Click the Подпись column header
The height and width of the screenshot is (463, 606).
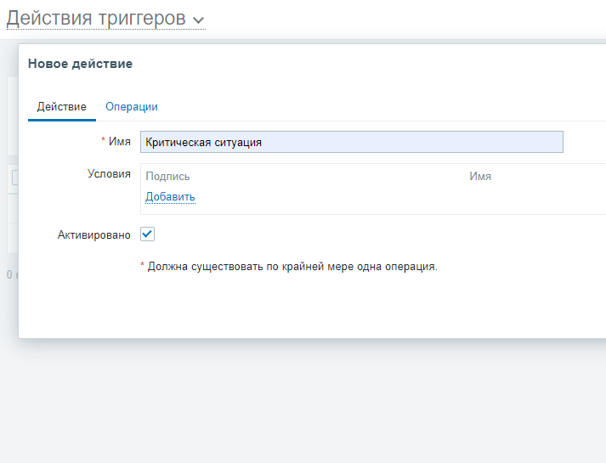167,177
